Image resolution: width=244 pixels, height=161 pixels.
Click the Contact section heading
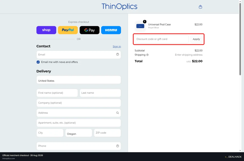click(43, 46)
